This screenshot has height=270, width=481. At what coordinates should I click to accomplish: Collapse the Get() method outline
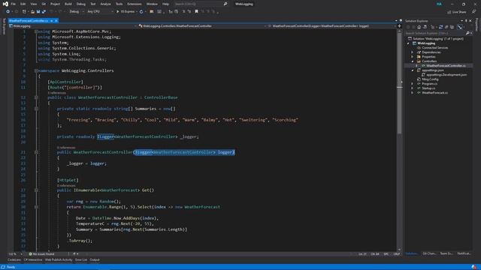pos(36,190)
